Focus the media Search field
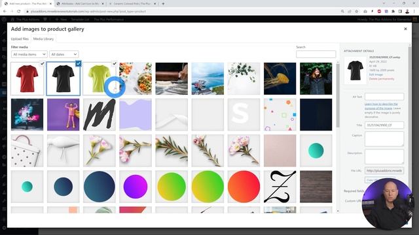419x235 pixels. [x=316, y=54]
